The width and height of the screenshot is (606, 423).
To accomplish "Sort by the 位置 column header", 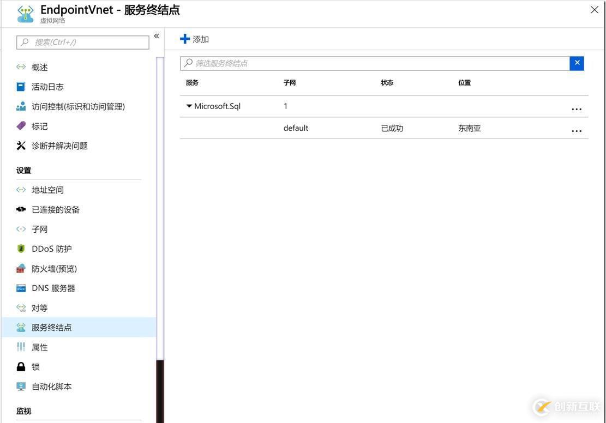I will pyautogui.click(x=465, y=83).
